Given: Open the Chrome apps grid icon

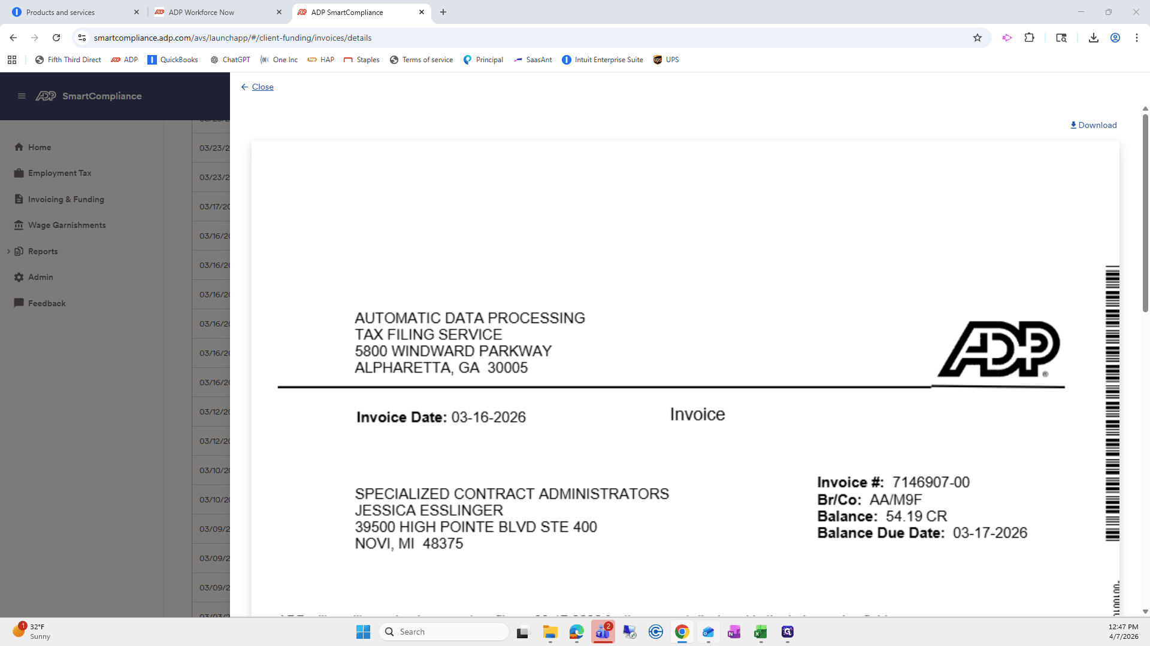Looking at the screenshot, I should [x=12, y=60].
